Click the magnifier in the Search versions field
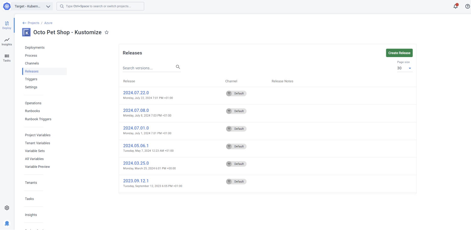 [x=178, y=67]
